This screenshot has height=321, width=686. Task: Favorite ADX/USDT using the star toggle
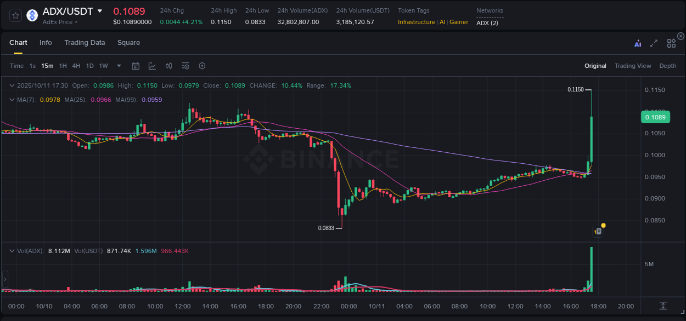click(x=15, y=15)
